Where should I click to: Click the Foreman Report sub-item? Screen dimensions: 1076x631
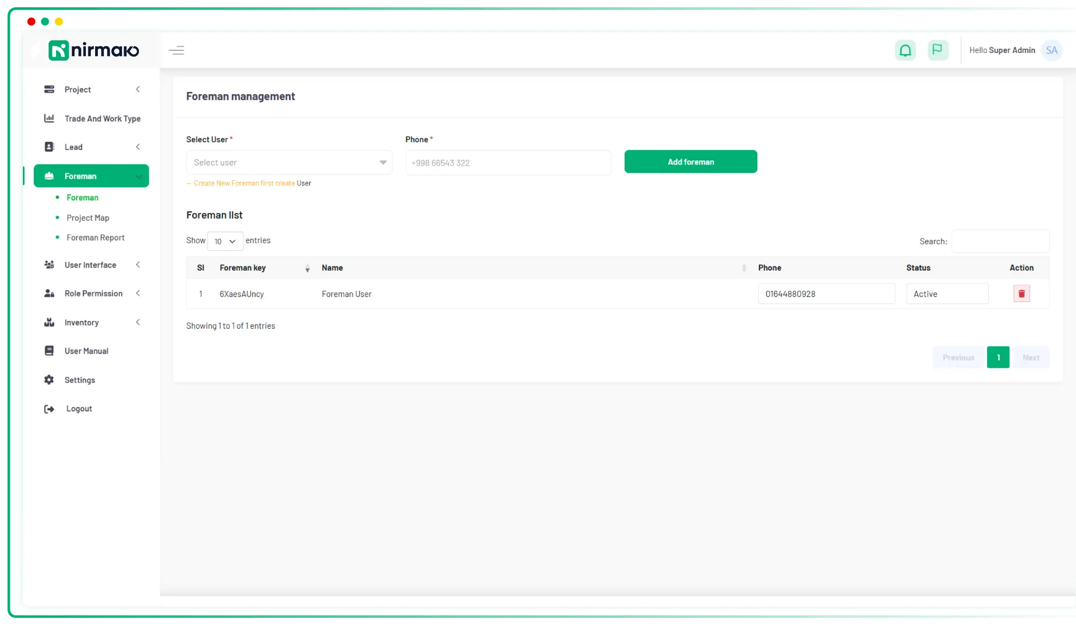[x=96, y=237]
